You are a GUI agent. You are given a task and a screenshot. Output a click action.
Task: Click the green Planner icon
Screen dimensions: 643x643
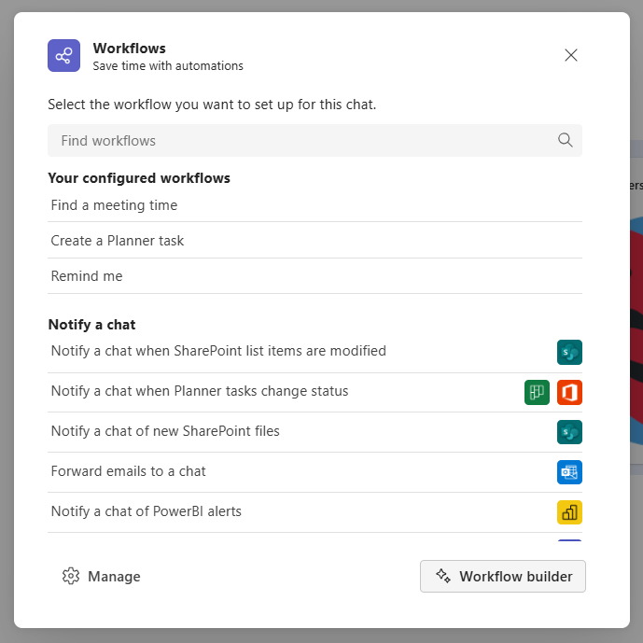tap(537, 393)
